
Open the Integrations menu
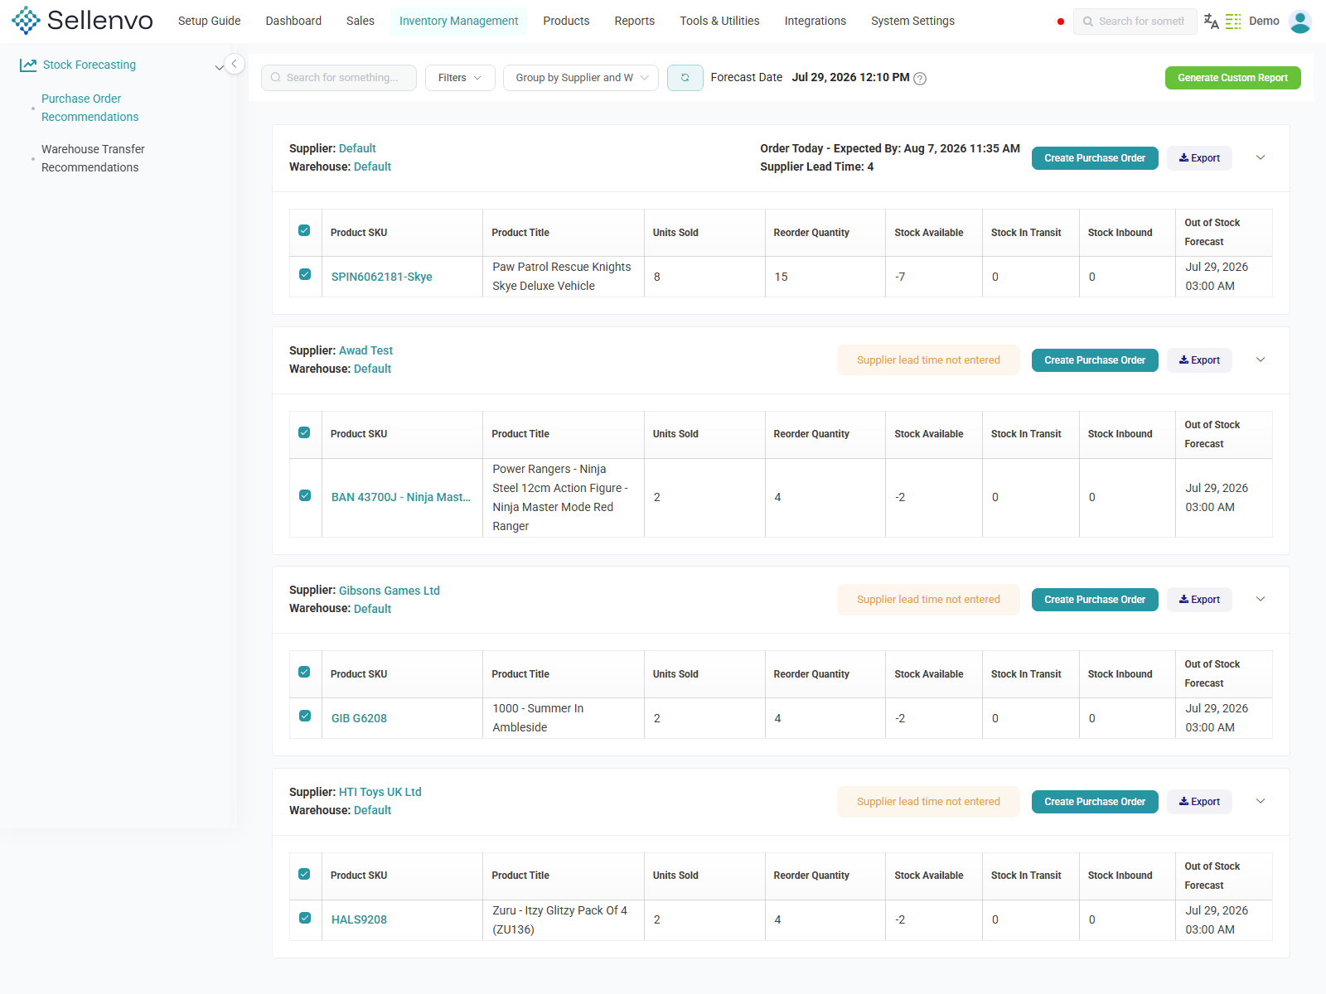[x=815, y=22]
